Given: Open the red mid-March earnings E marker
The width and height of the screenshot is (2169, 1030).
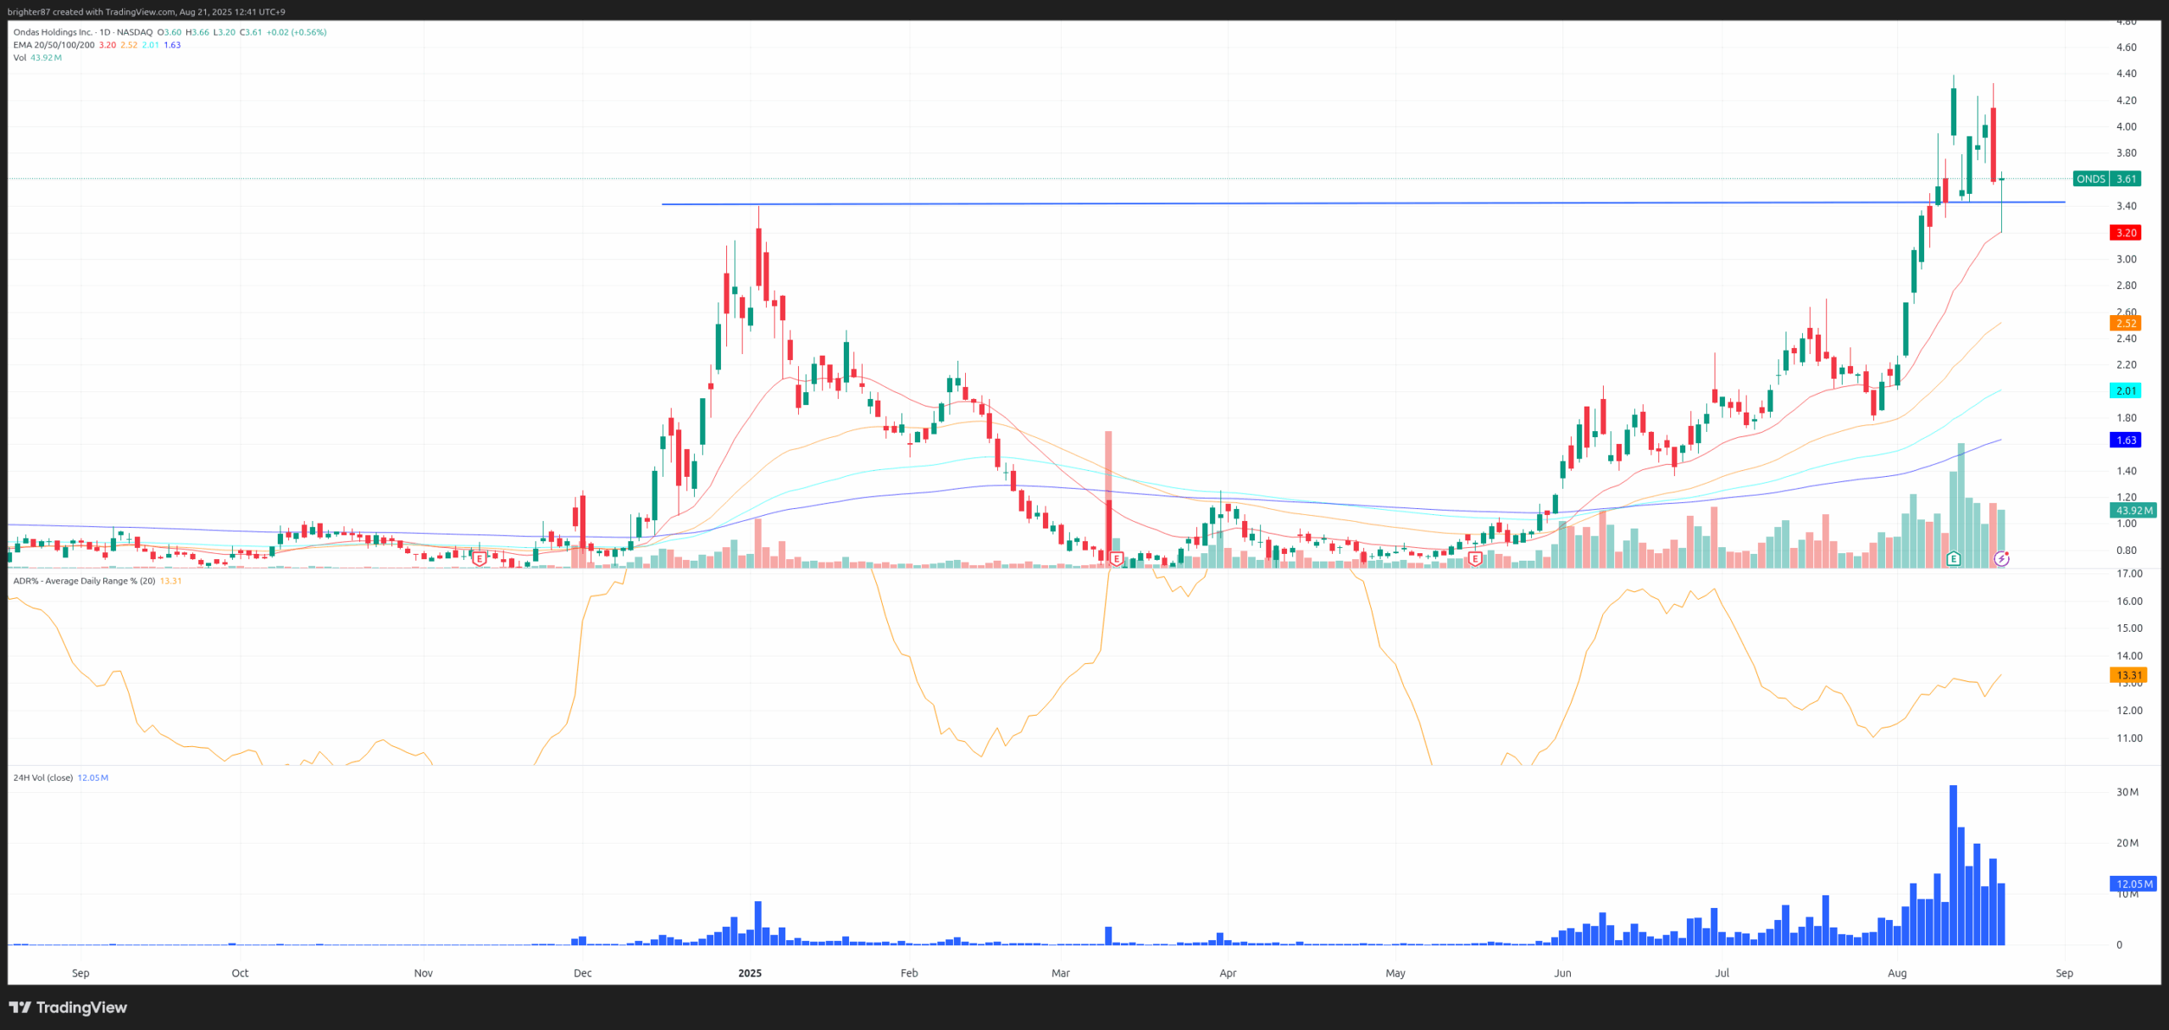Looking at the screenshot, I should (1117, 558).
